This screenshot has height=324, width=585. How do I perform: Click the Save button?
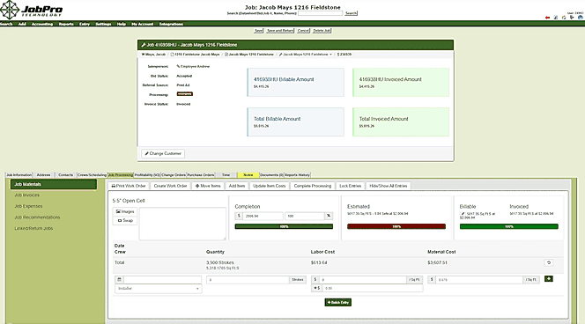[258, 31]
